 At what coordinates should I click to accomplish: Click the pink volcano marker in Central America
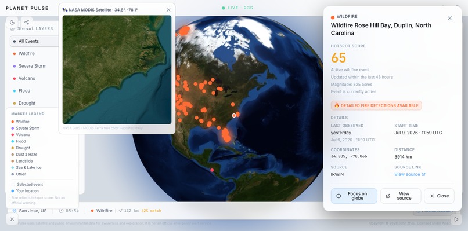coord(212,170)
